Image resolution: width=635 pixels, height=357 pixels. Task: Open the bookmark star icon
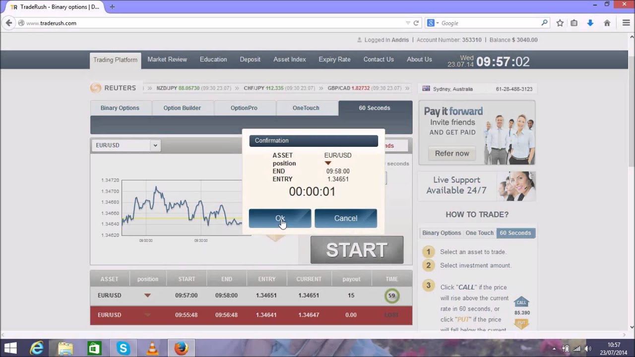(x=560, y=23)
